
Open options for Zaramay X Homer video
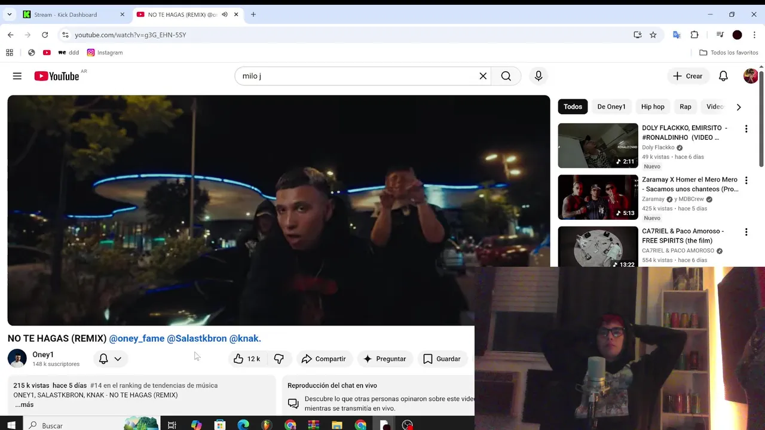coord(746,180)
